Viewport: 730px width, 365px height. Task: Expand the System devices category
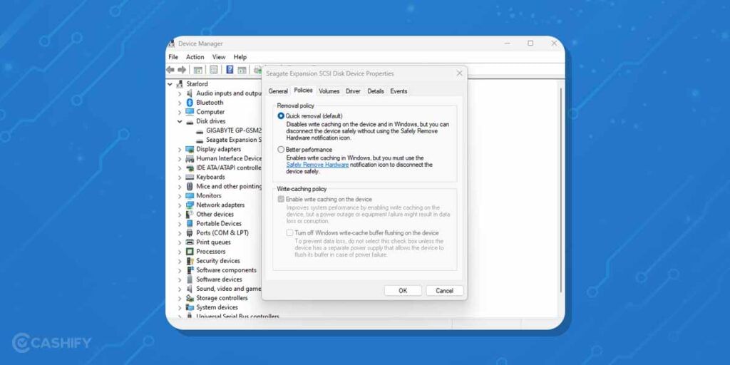point(180,308)
